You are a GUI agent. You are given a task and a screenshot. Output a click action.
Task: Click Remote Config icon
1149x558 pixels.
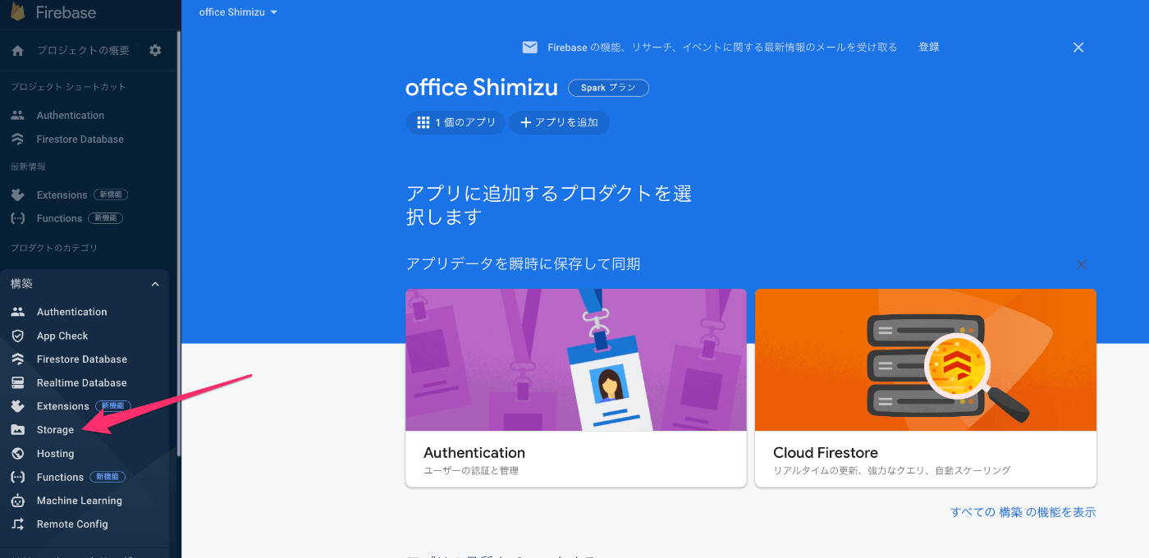(18, 524)
